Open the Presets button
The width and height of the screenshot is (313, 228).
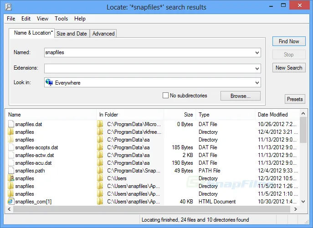pos(295,99)
